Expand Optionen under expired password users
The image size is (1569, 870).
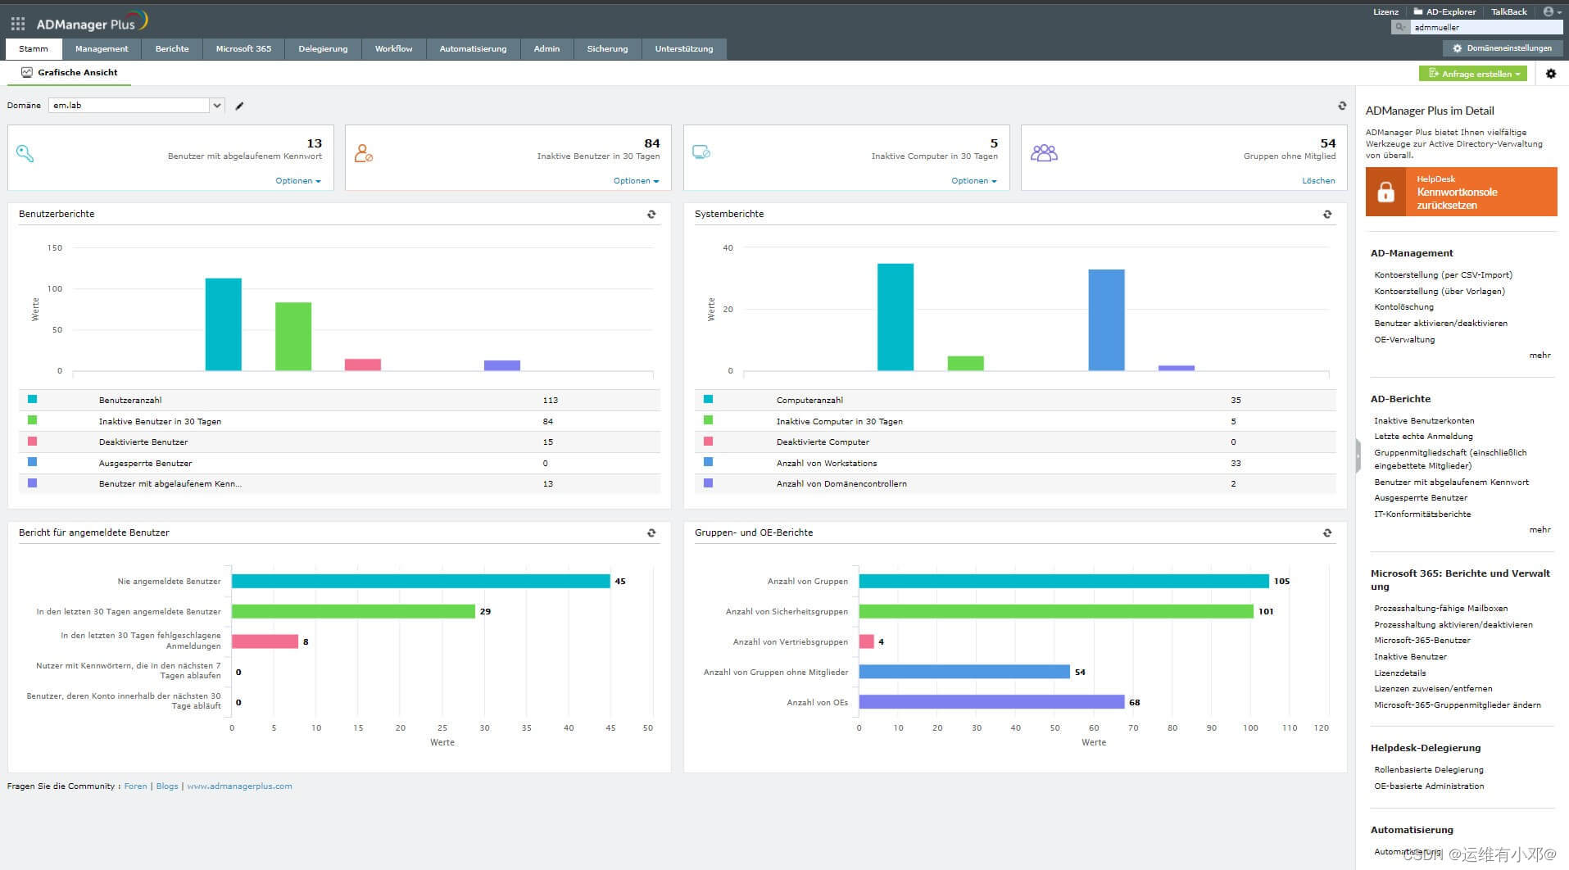tap(297, 181)
